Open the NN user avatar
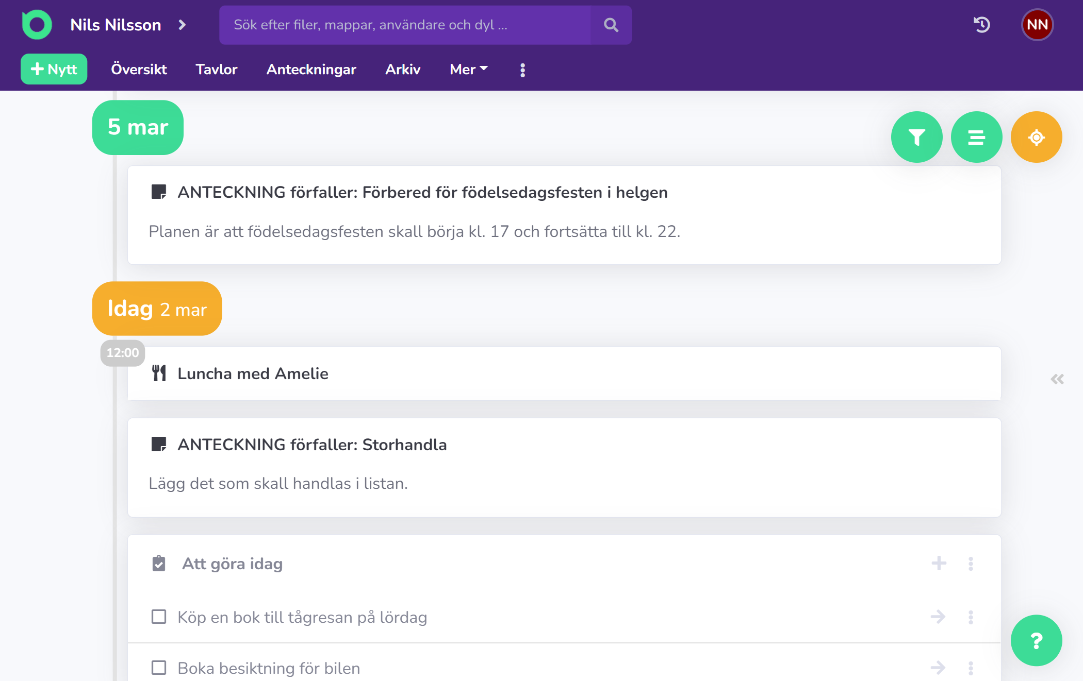 [x=1037, y=25]
